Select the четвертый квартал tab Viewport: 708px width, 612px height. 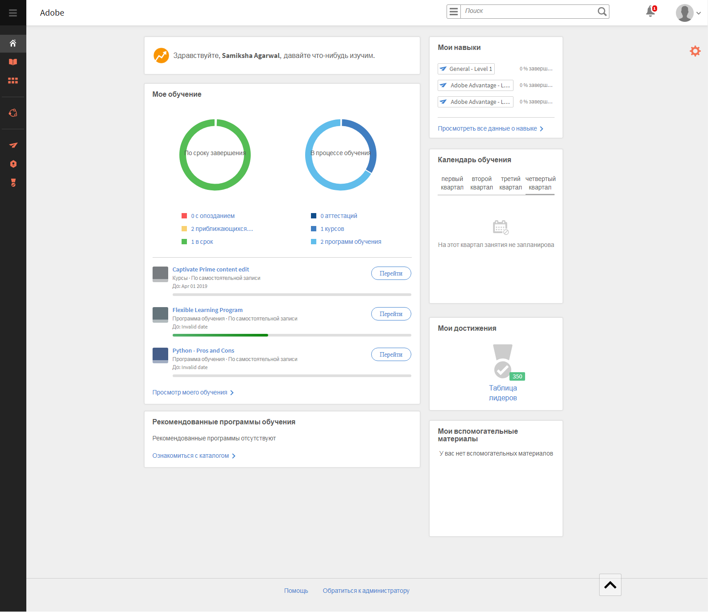(x=540, y=183)
